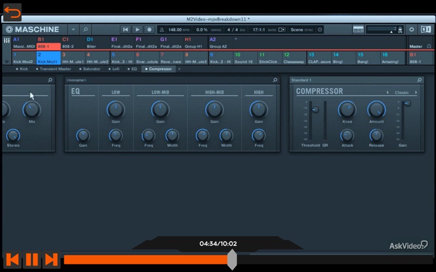Click the compressor Amount knob
The image size is (436, 272).
pos(377,109)
